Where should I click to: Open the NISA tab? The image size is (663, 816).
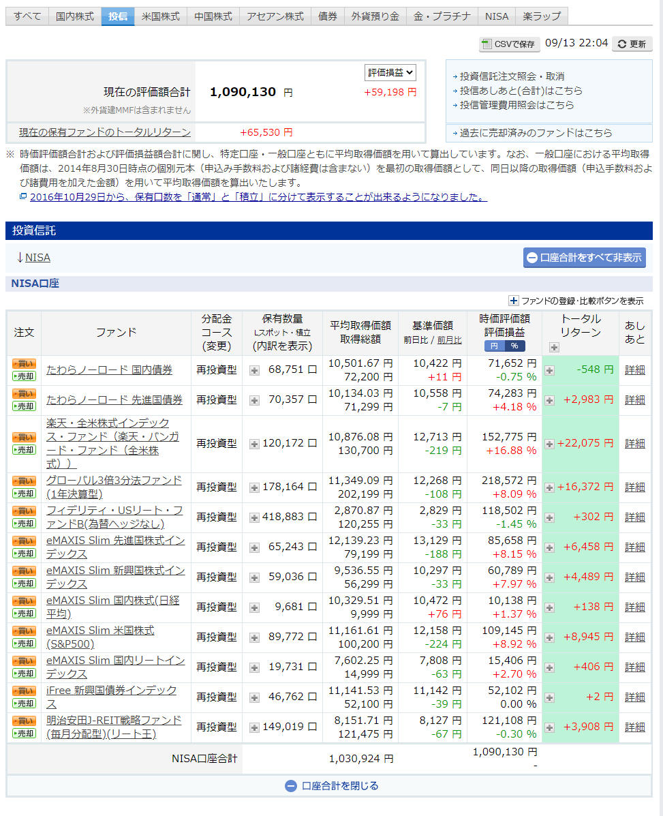click(497, 16)
